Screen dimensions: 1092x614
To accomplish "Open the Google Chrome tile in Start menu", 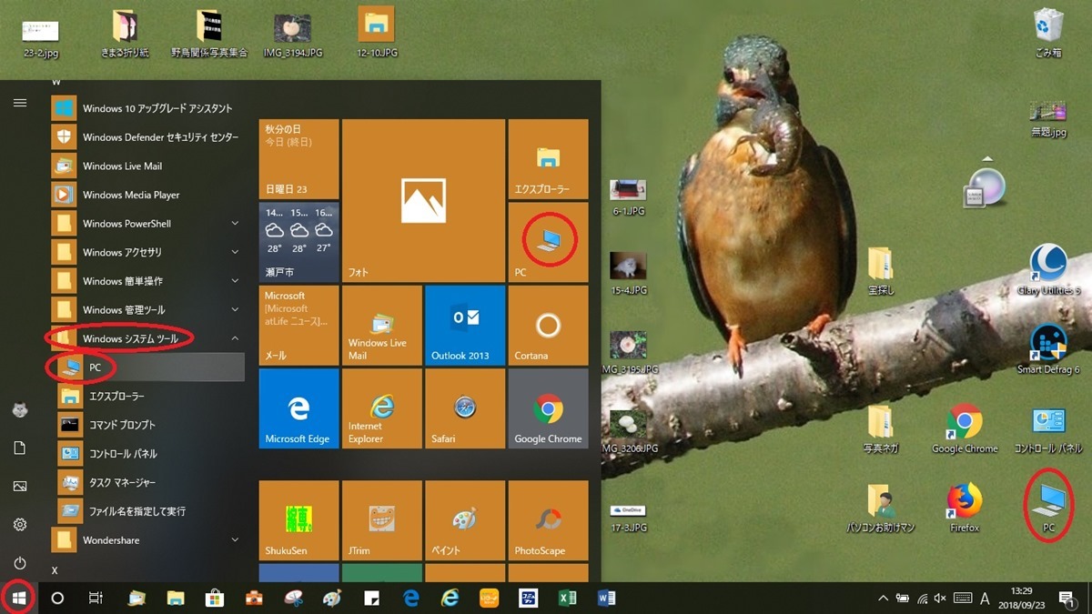I will [x=548, y=408].
